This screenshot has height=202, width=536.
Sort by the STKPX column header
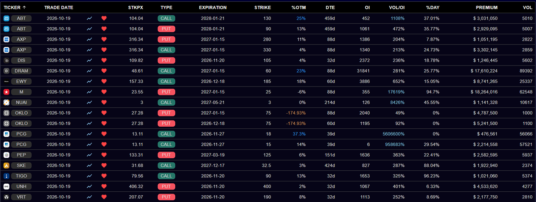click(135, 7)
